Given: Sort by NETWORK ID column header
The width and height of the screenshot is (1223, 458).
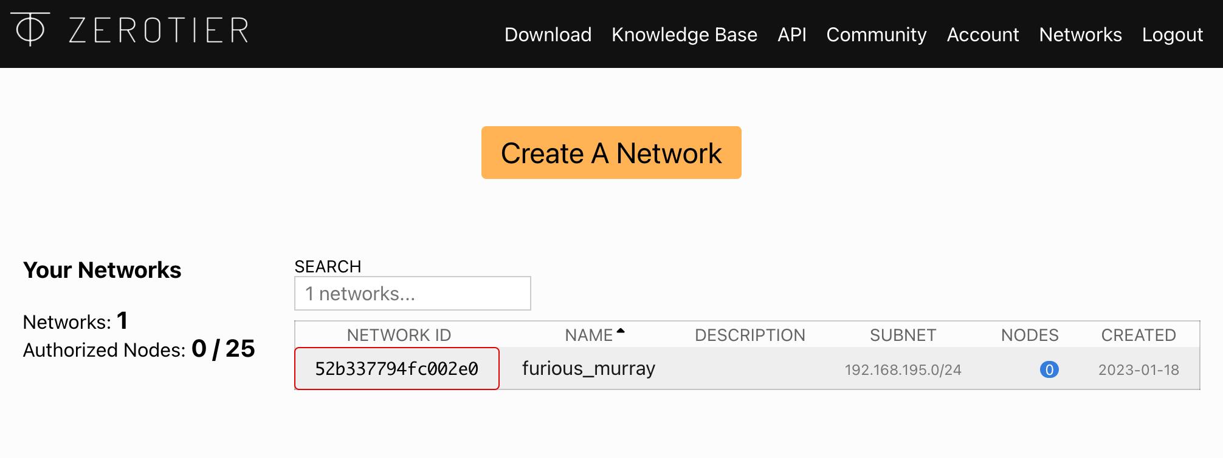Looking at the screenshot, I should 399,335.
